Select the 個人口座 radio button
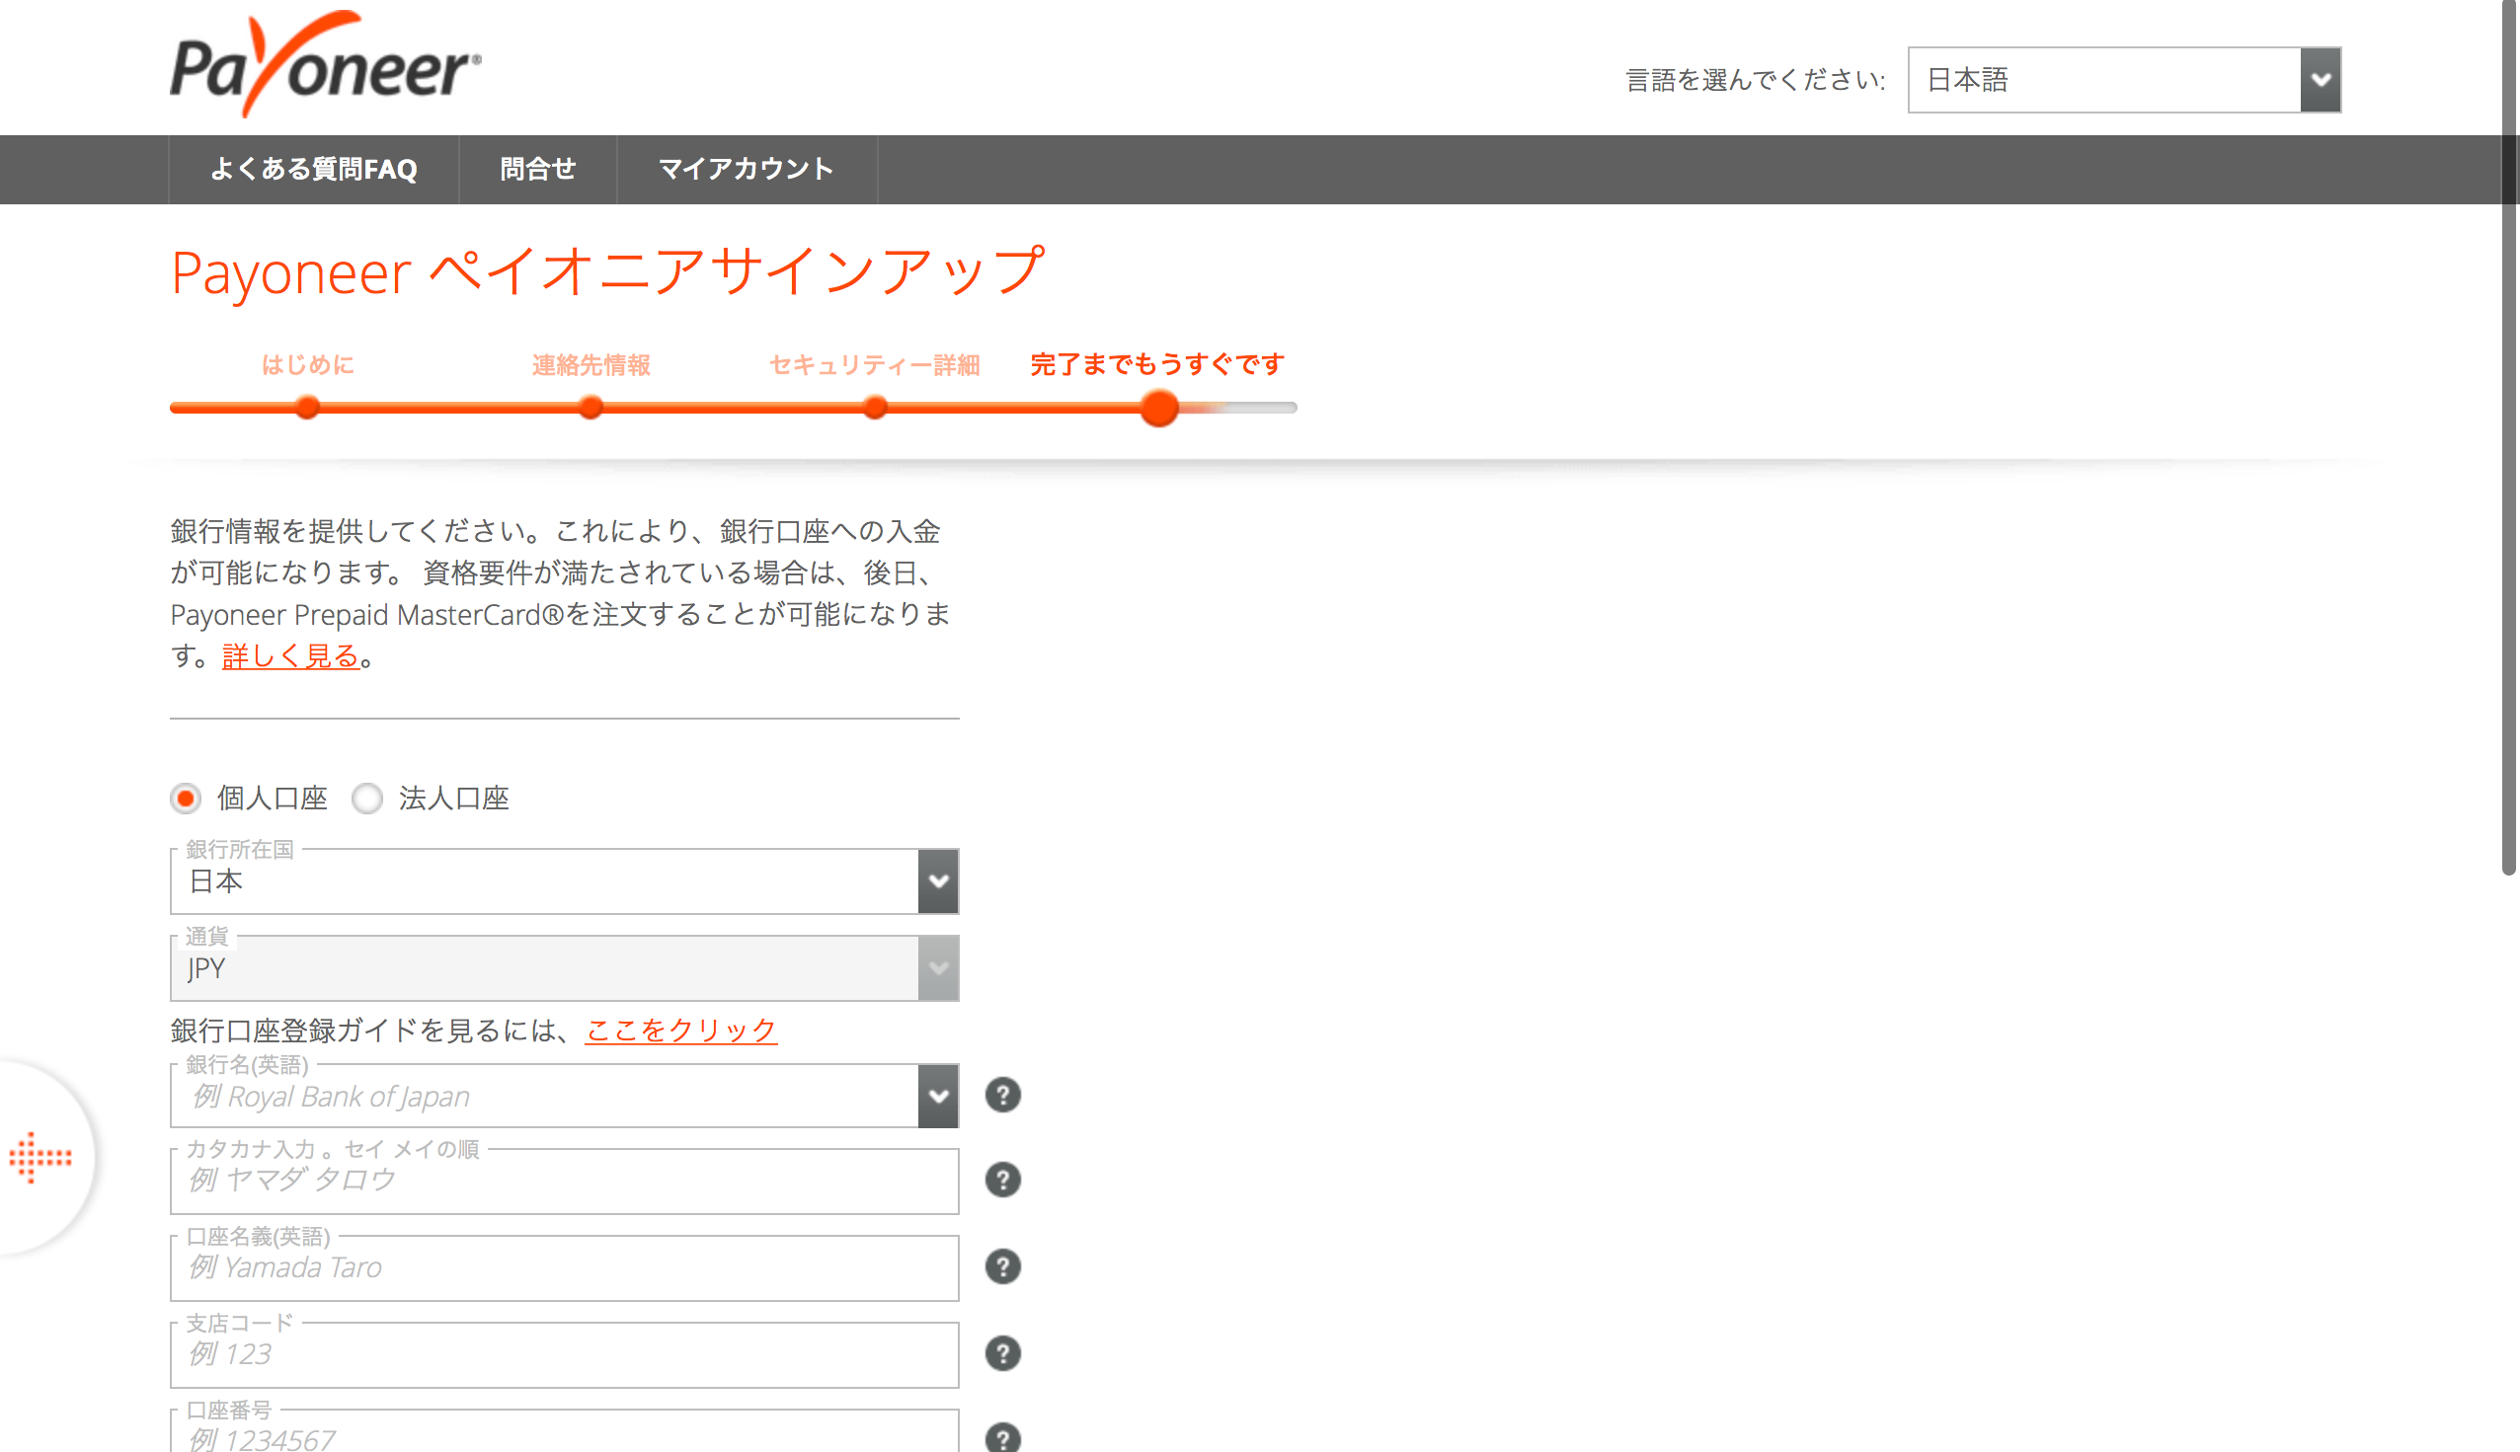 [x=186, y=798]
